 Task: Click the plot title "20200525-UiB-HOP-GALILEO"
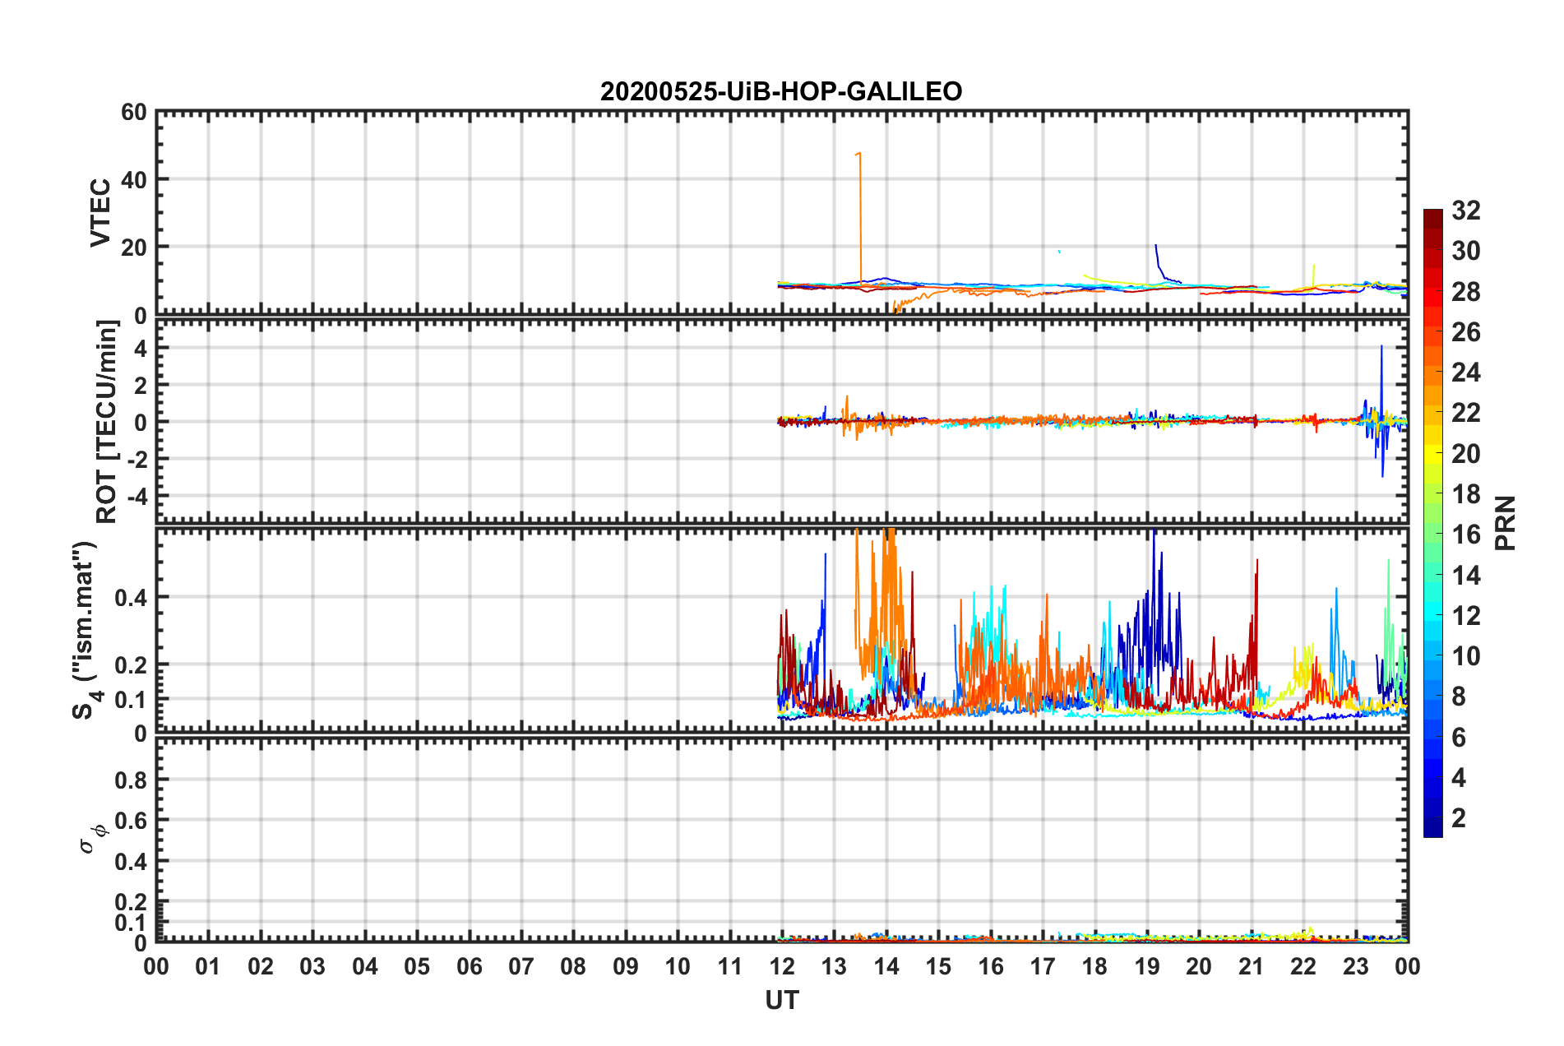point(781,91)
